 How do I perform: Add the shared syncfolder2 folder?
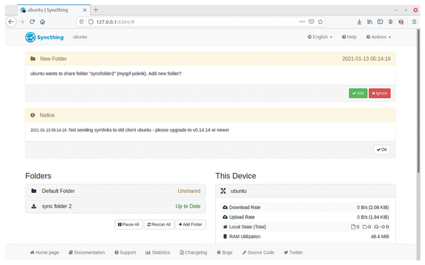[358, 93]
